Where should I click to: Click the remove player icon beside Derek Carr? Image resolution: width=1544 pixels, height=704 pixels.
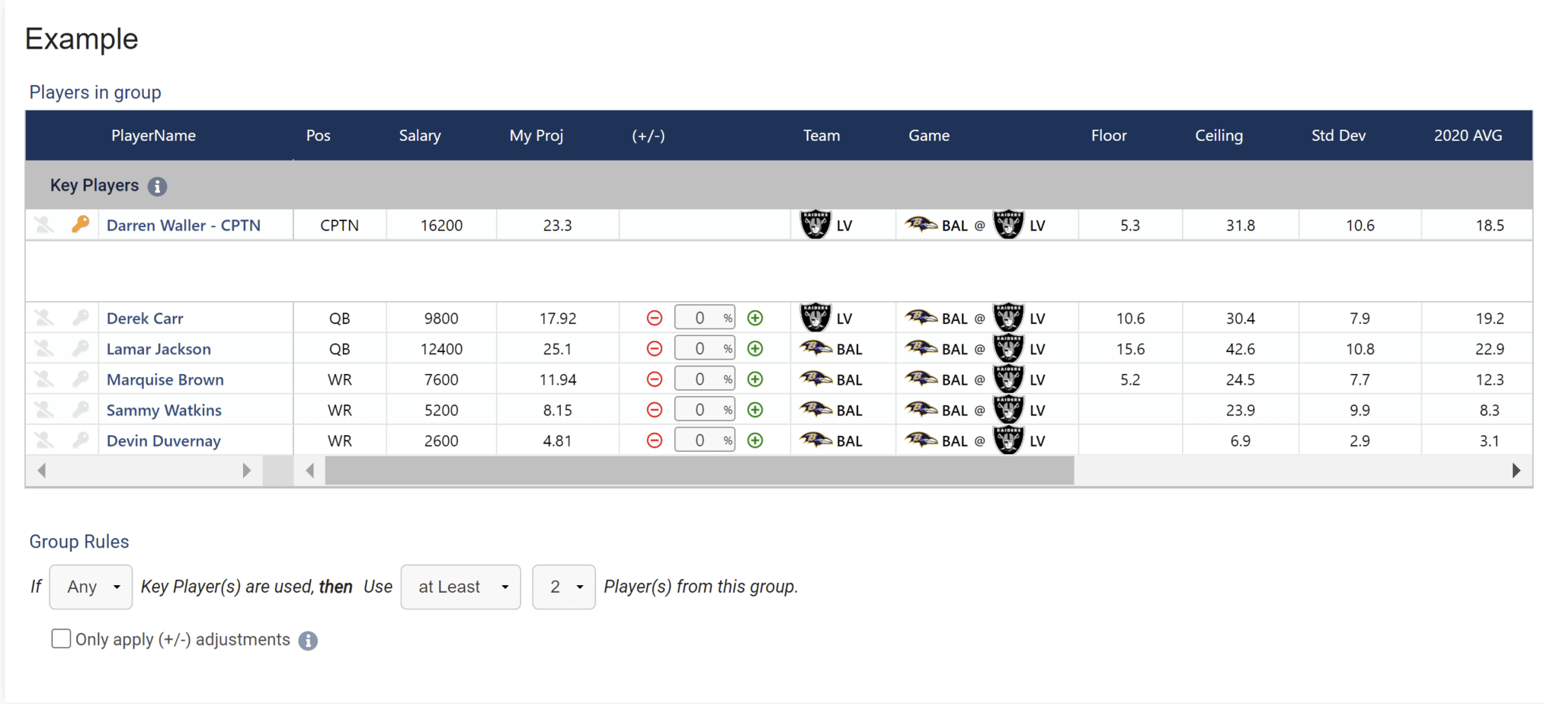pyautogui.click(x=43, y=318)
